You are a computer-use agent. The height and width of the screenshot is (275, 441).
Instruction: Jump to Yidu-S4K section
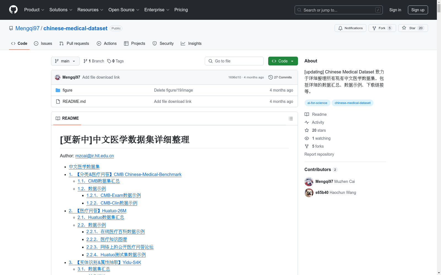coord(105,262)
